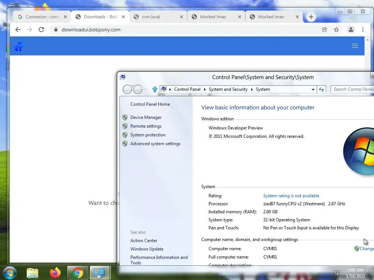Click the System window title icon
The width and height of the screenshot is (374, 280).
[x=123, y=77]
